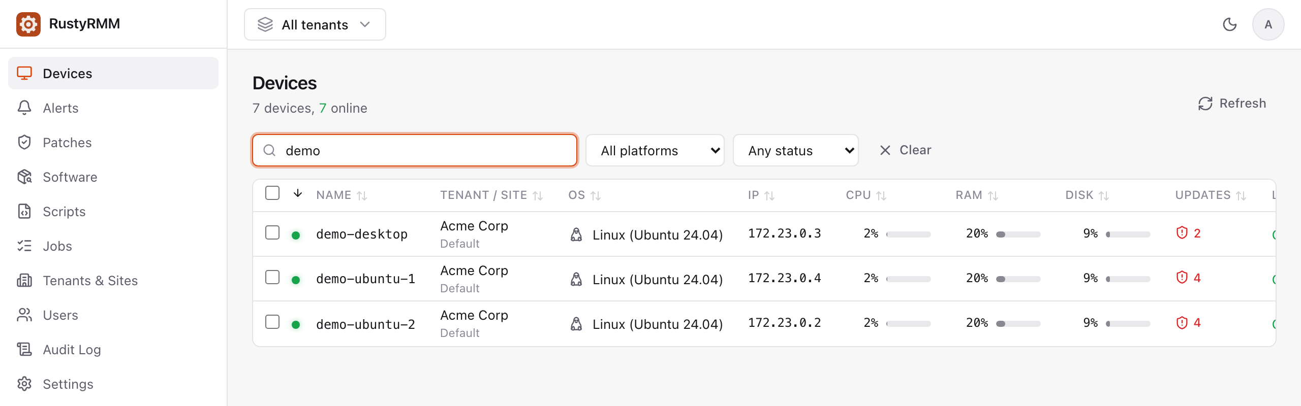1301x406 pixels.
Task: Click the updates shield icon in demo-desktop row
Action: coord(1182,233)
